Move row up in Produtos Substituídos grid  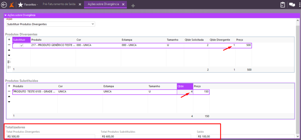click(x=9, y=97)
